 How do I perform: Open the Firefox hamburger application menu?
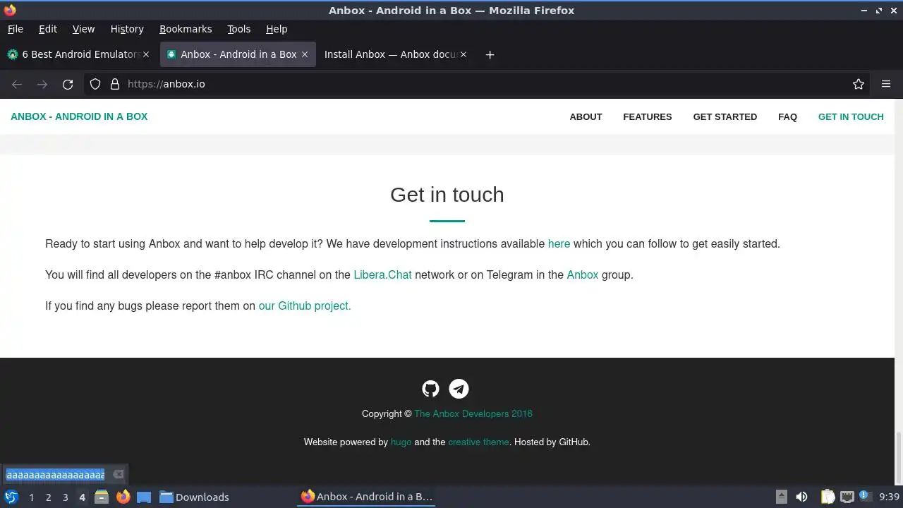click(886, 84)
